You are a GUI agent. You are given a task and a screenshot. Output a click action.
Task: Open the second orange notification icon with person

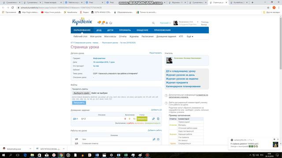(x=103, y=22)
